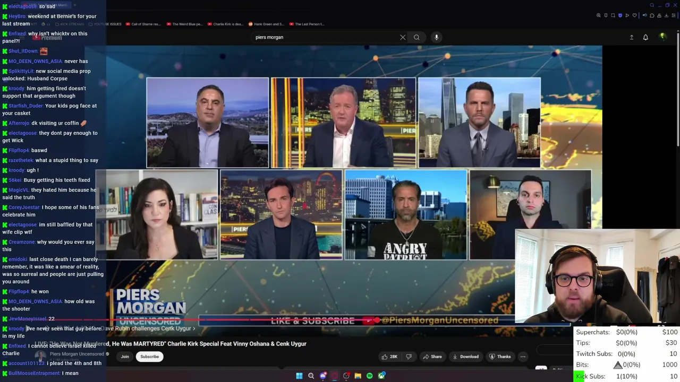
Task: Click the YouTube search magnifier button
Action: coord(416,37)
